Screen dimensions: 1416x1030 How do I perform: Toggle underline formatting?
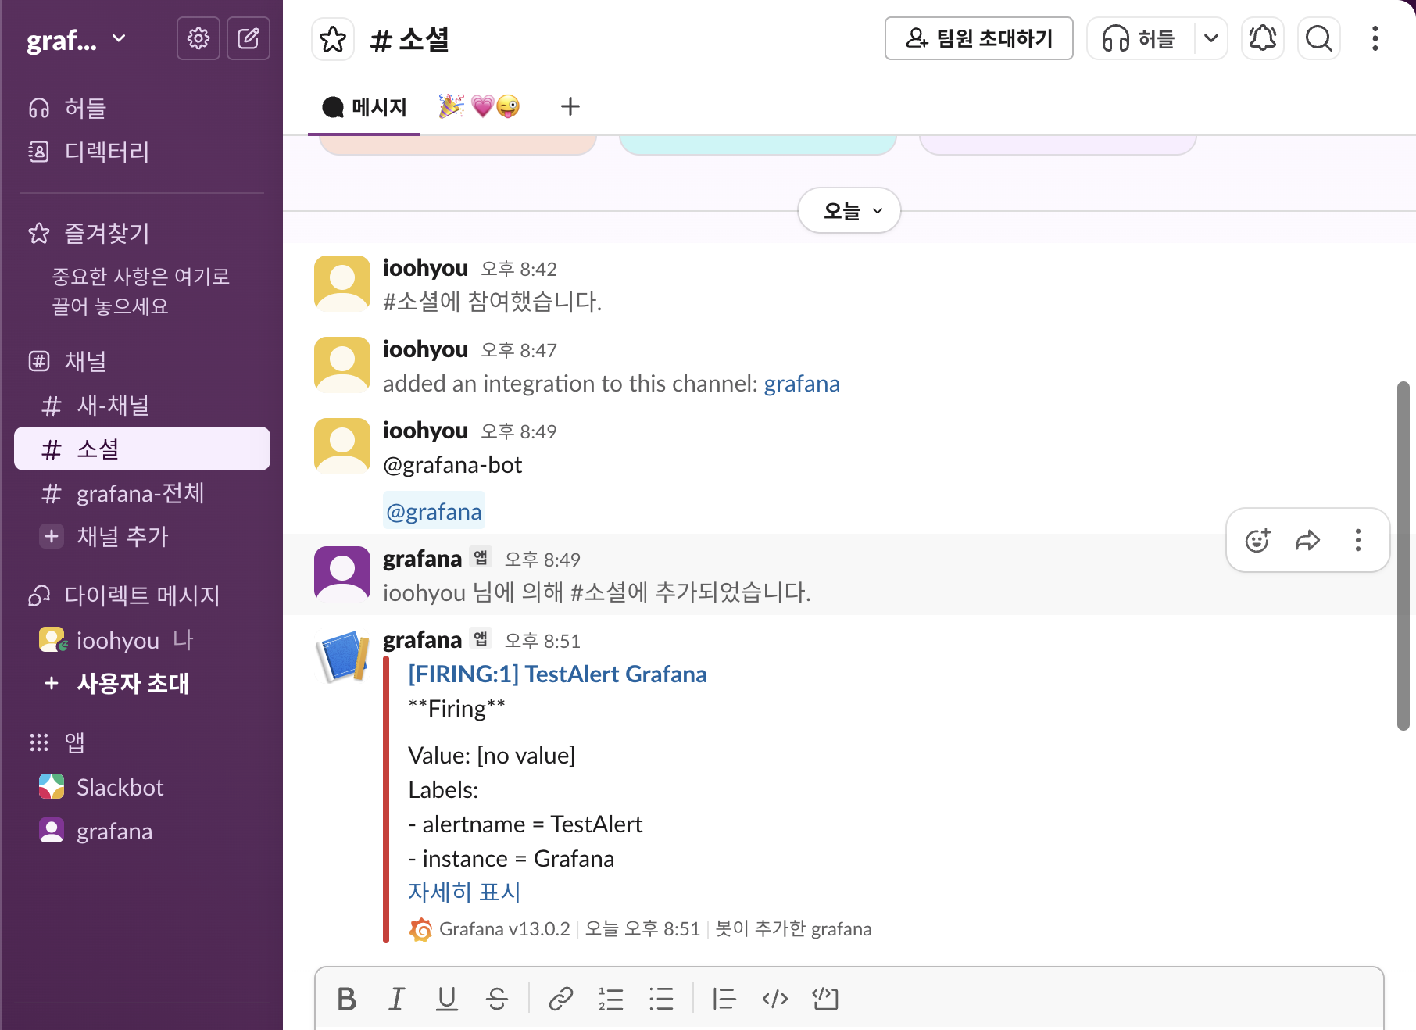pos(447,999)
